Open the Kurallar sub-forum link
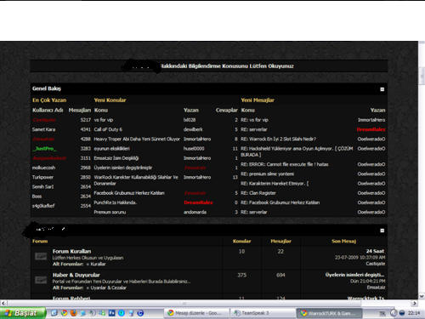Image resolution: width=425 pixels, height=319 pixels. click(x=98, y=264)
